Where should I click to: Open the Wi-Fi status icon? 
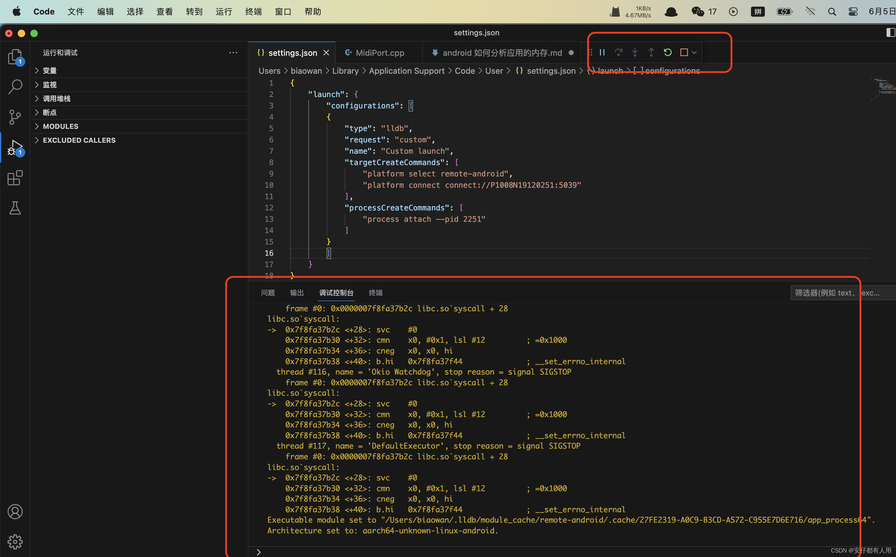coord(810,11)
